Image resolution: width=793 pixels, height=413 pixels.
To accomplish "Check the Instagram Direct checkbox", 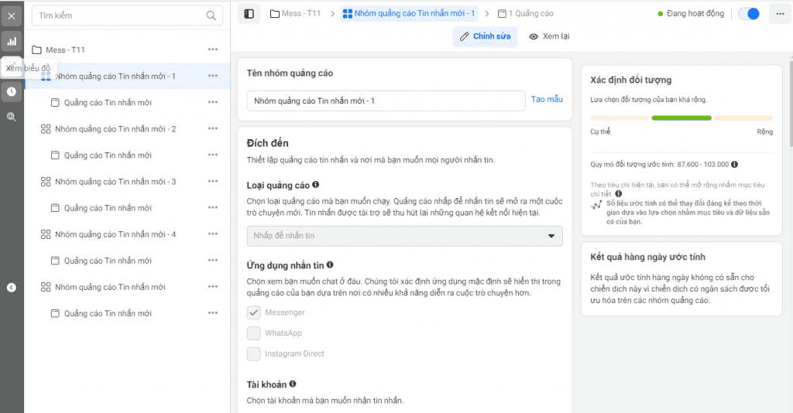I will pos(253,354).
